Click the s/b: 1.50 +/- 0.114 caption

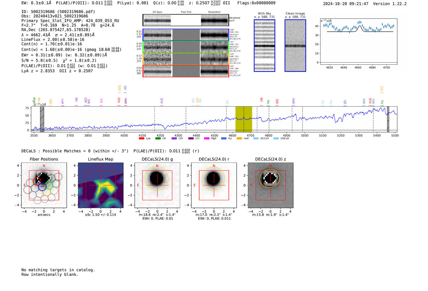101,215
